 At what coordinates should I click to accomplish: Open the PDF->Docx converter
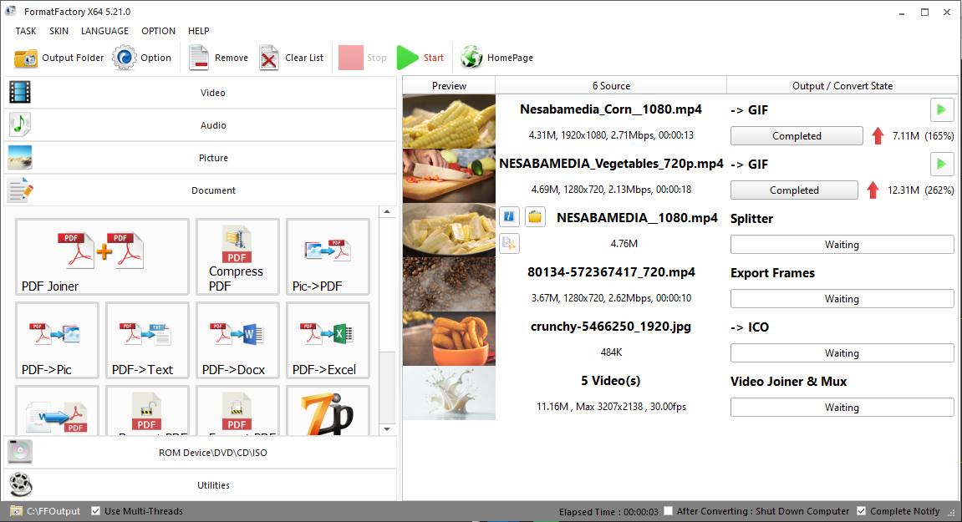pos(237,340)
